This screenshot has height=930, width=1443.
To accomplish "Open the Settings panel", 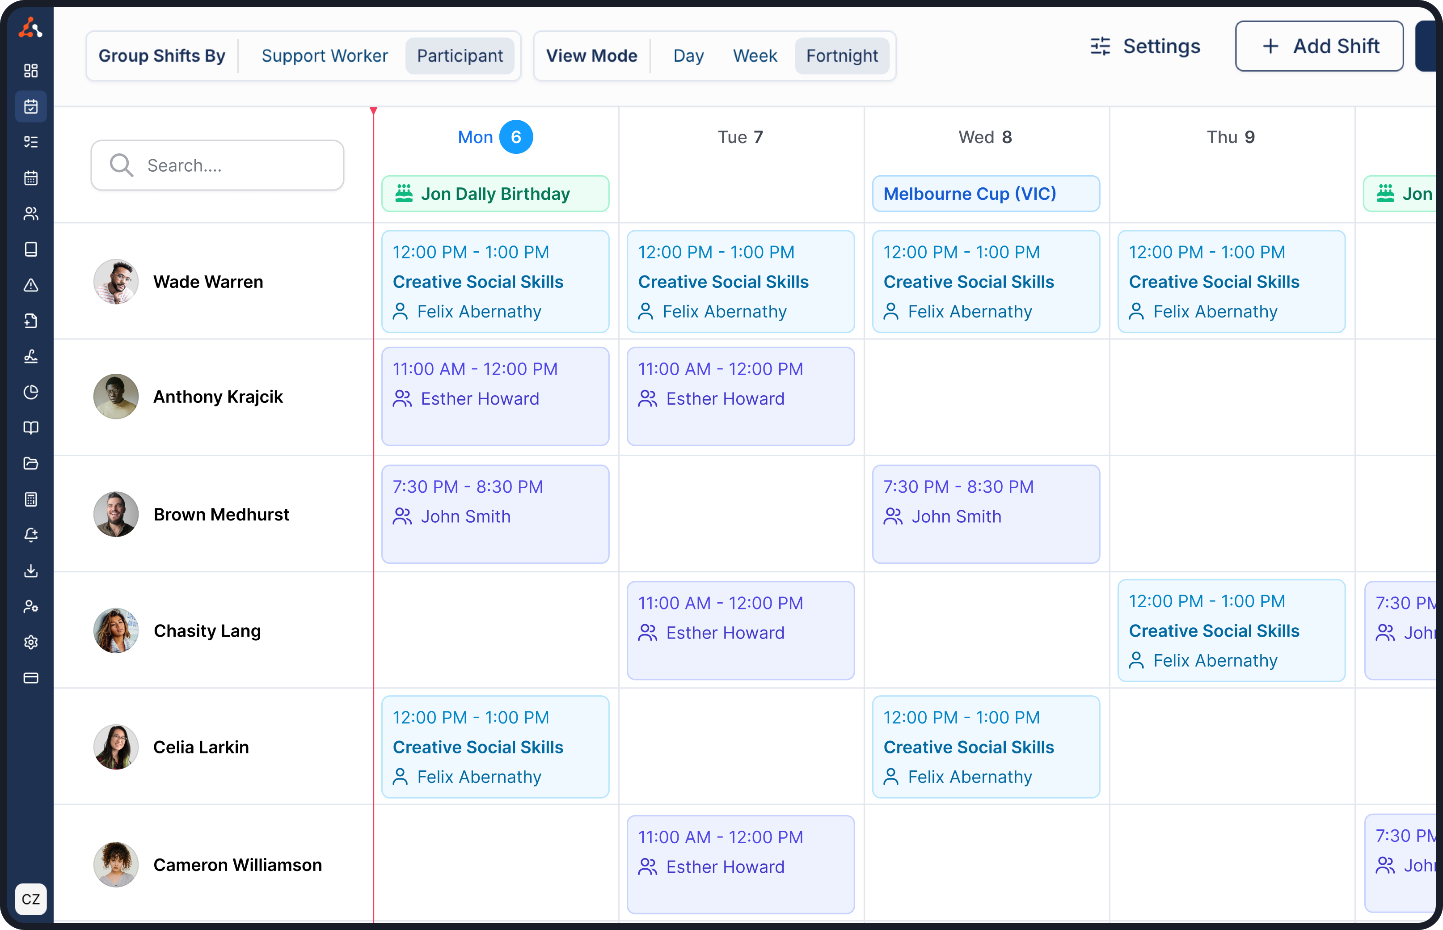I will (x=1145, y=46).
